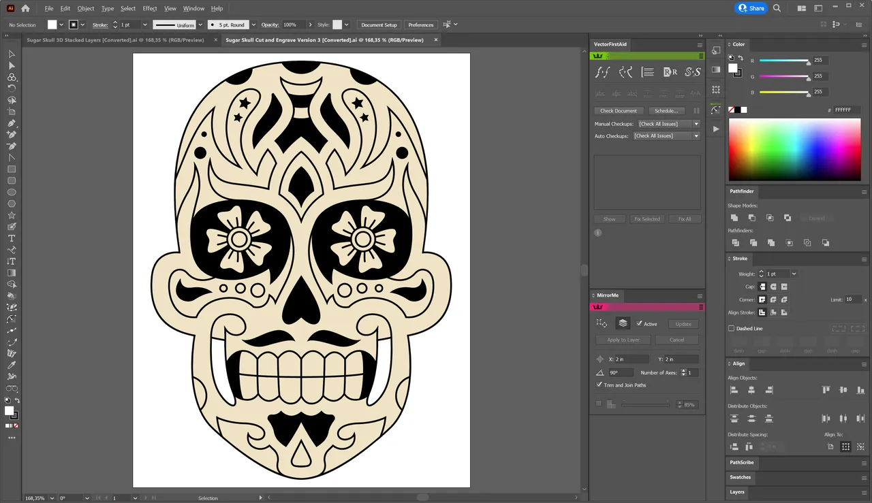872x503 pixels.
Task: Select the Star tool
Action: click(x=12, y=215)
